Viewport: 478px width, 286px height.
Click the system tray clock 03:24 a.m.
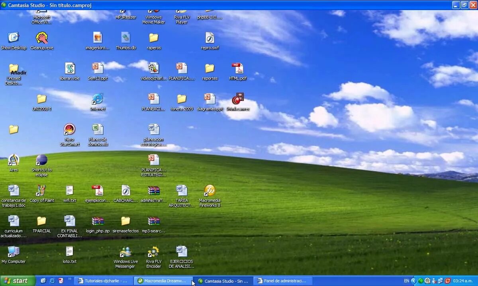pyautogui.click(x=463, y=281)
